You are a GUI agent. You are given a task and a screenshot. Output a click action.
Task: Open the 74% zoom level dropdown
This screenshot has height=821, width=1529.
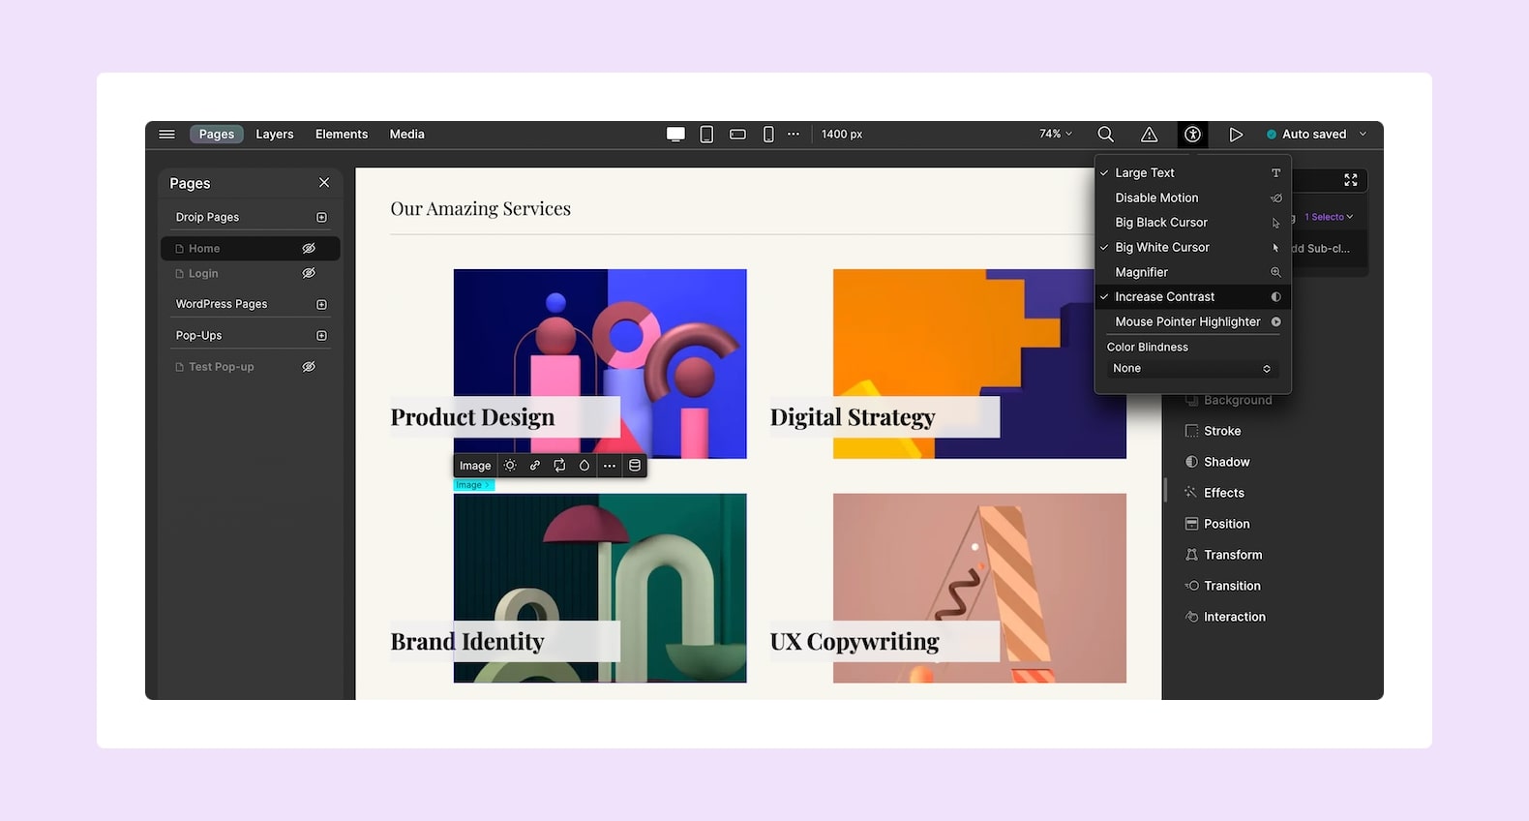pyautogui.click(x=1056, y=135)
